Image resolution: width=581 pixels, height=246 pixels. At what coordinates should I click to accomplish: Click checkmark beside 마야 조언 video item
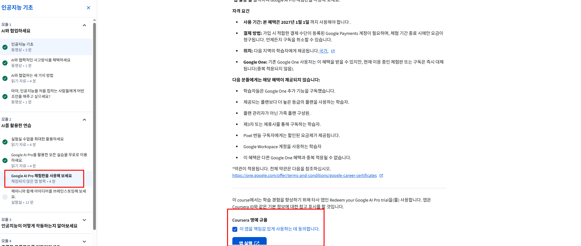5,97
